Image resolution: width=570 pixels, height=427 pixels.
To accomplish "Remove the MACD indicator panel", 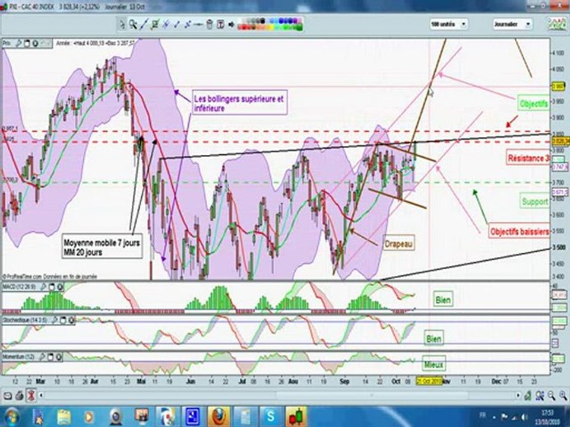I will click(x=60, y=287).
